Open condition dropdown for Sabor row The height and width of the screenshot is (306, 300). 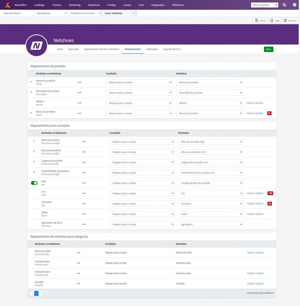[x=142, y=214]
